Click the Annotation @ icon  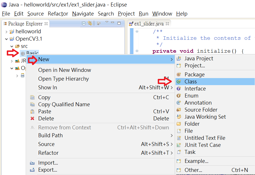point(179,103)
